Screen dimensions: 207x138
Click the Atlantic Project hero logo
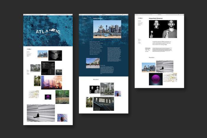(48, 31)
